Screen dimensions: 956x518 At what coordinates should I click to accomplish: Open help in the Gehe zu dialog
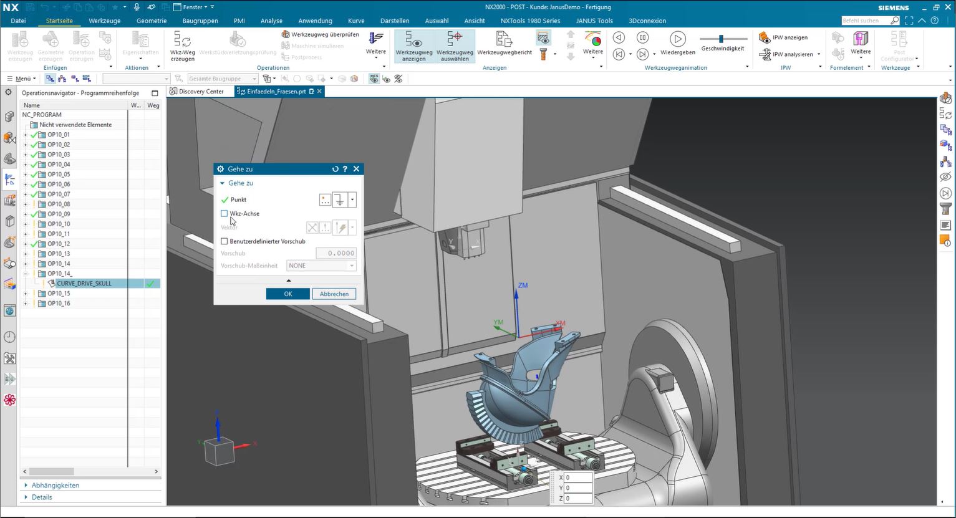pyautogui.click(x=345, y=169)
